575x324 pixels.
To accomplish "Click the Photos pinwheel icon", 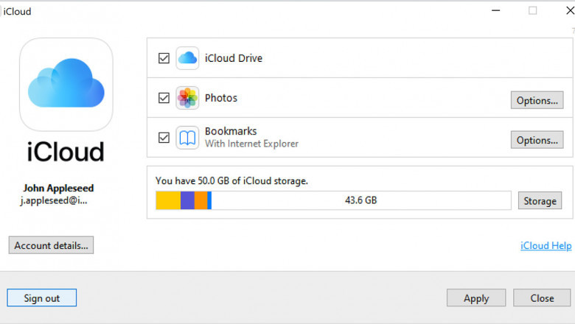I will click(187, 98).
